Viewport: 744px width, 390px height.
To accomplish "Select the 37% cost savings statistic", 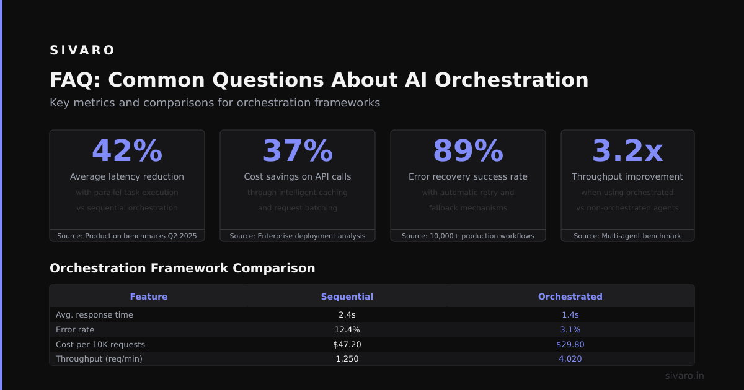I will (298, 151).
